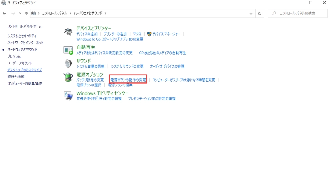The image size is (330, 181).
Task: Open マウス settings link
Action: pyautogui.click(x=137, y=34)
